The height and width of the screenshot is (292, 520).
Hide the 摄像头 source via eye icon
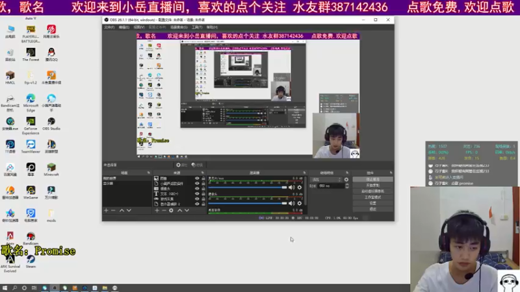(197, 189)
